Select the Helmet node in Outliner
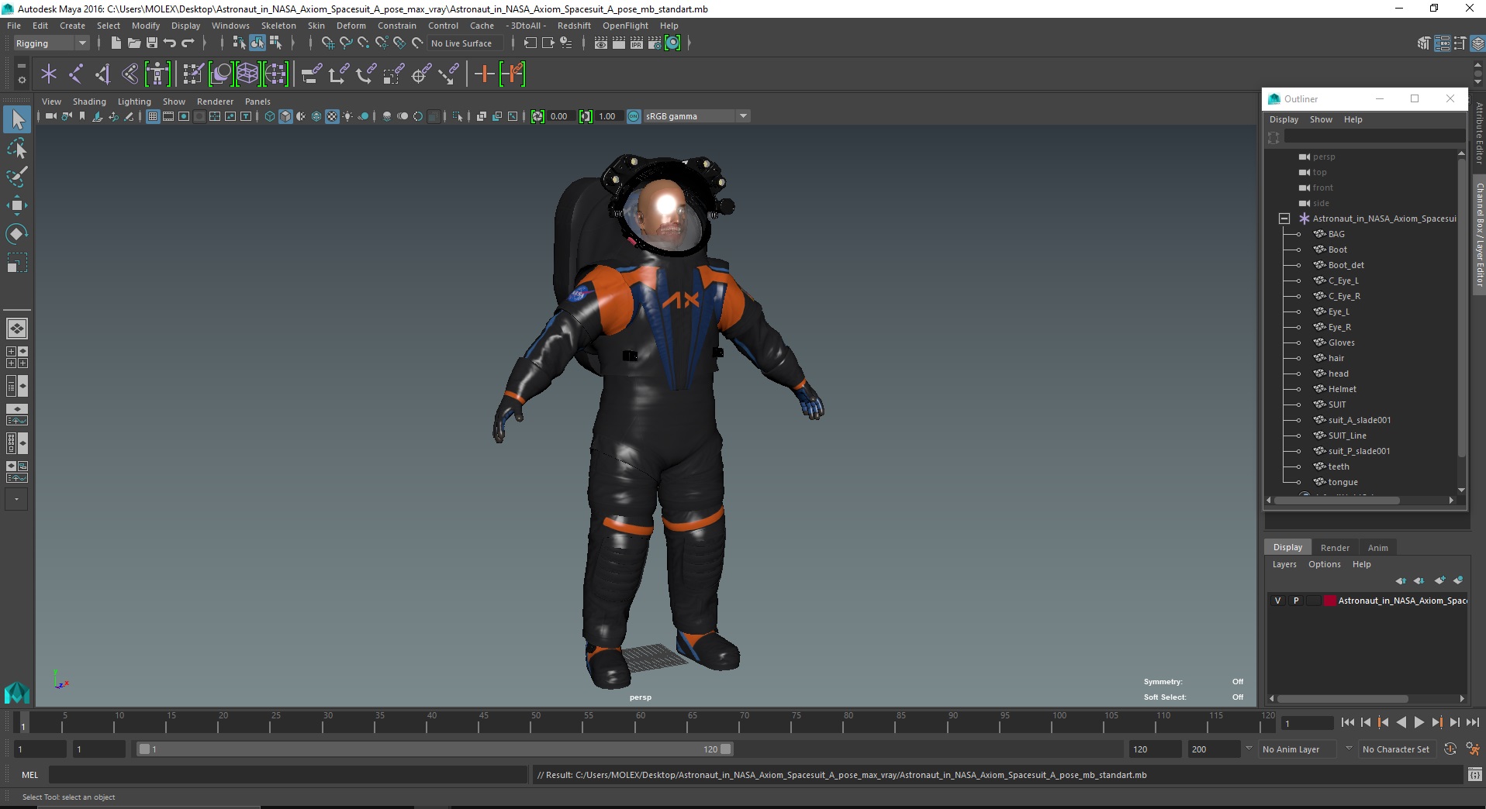Screen dimensions: 1486x809 coord(1342,389)
